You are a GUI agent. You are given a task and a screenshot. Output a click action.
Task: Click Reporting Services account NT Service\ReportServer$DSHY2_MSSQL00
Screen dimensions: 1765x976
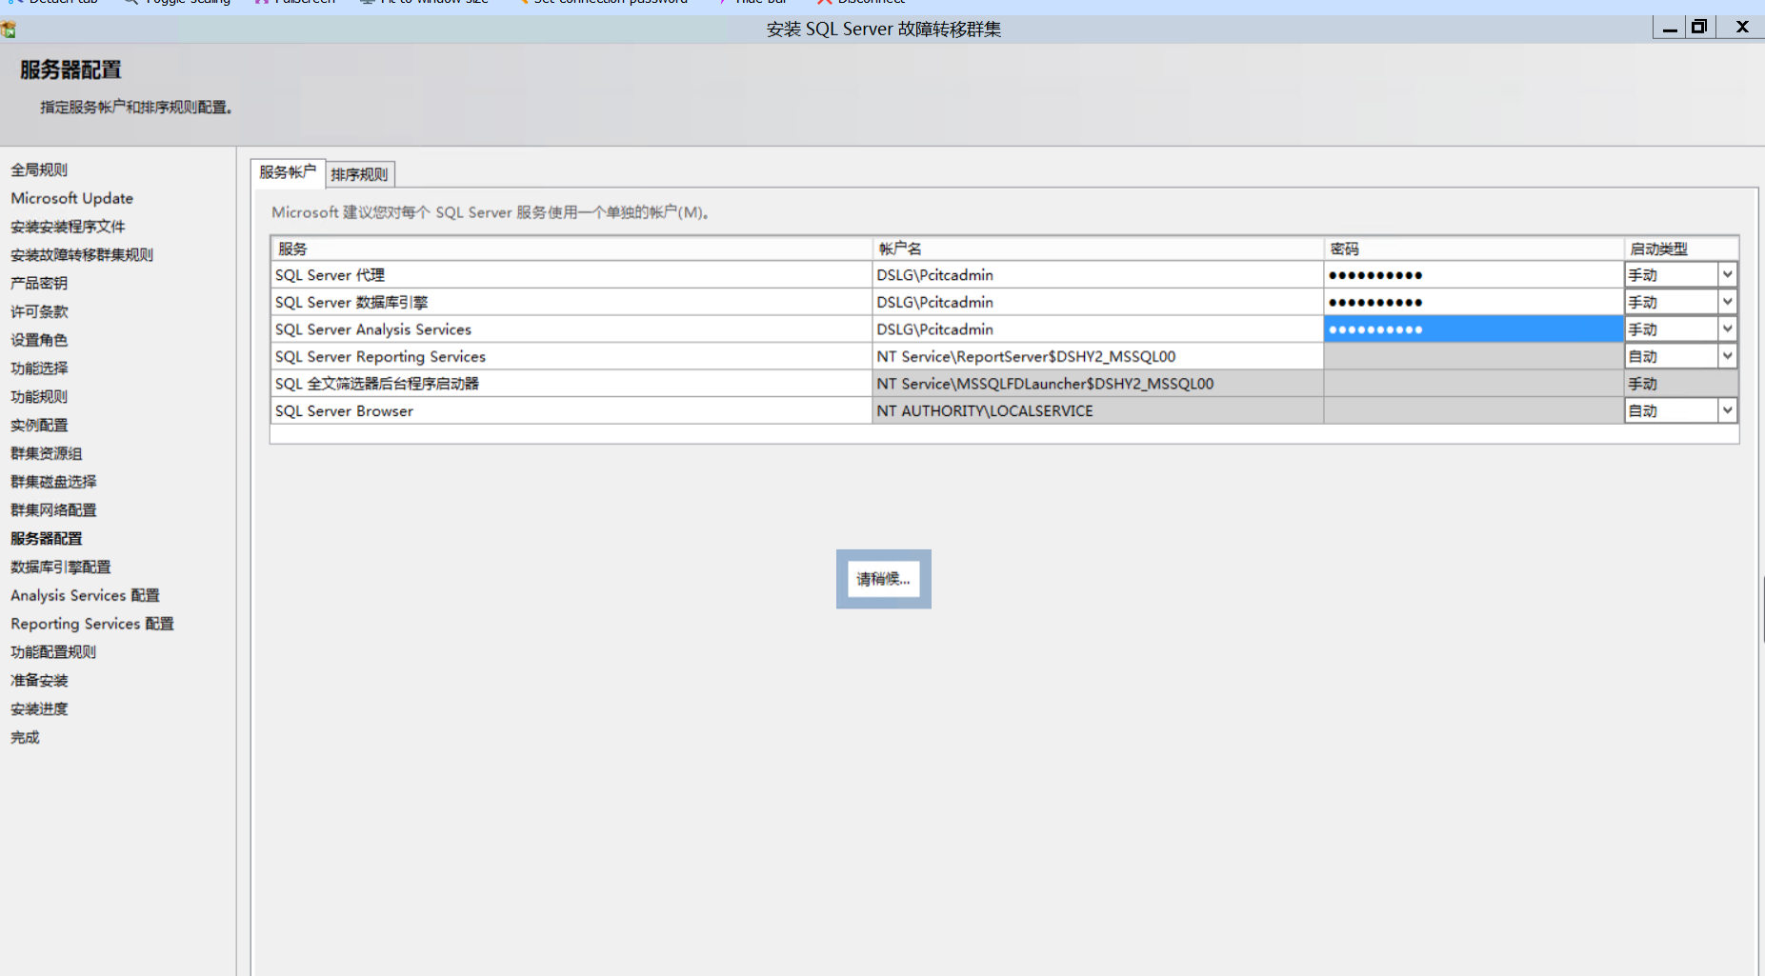point(1097,356)
